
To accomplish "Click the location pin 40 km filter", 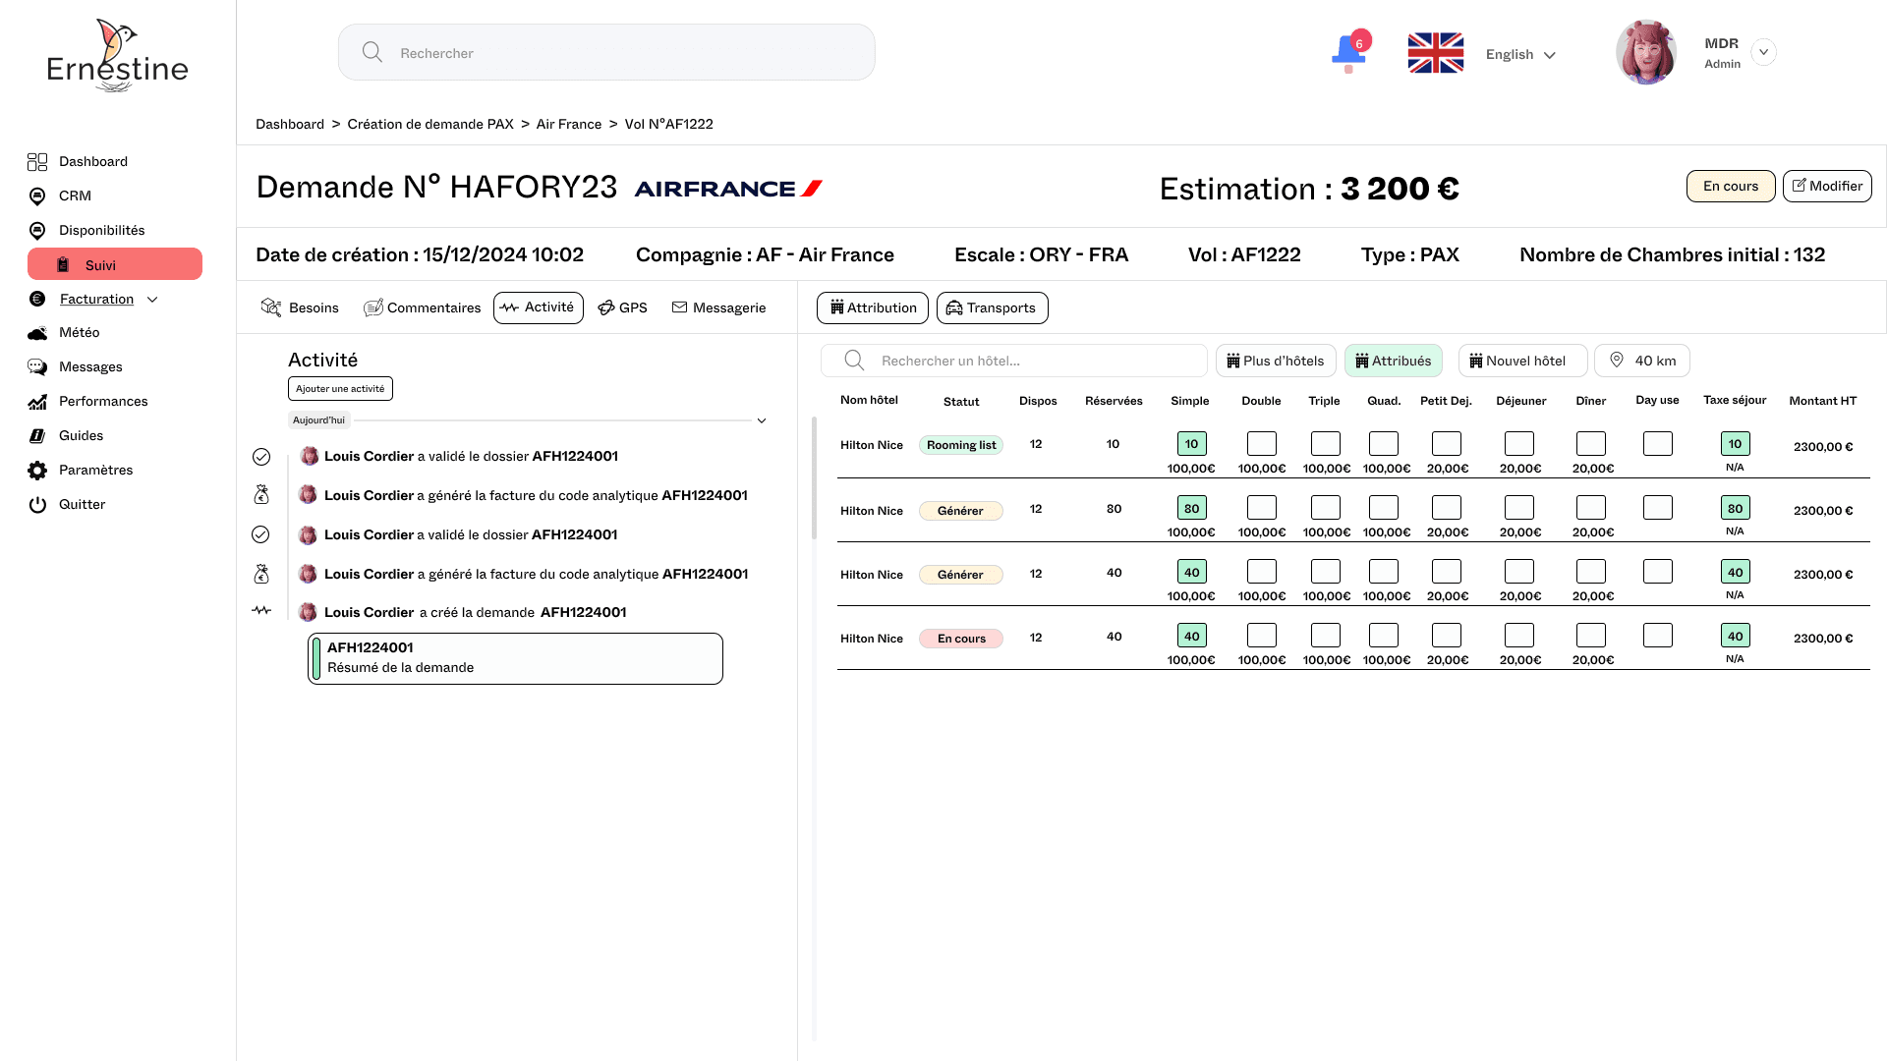I will [x=1641, y=361].
